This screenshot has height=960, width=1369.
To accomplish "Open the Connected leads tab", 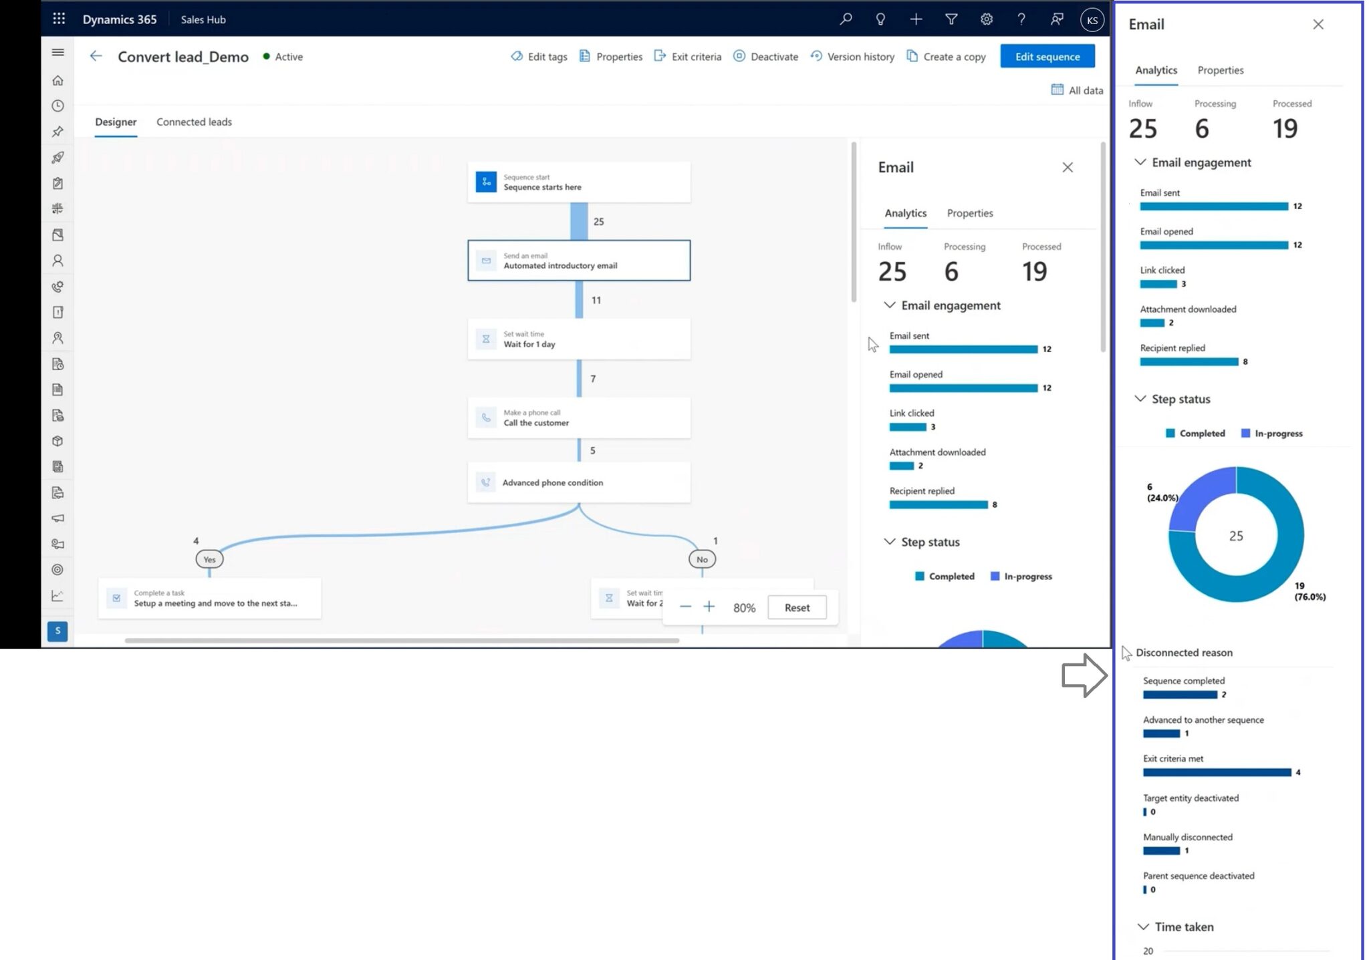I will tap(194, 122).
